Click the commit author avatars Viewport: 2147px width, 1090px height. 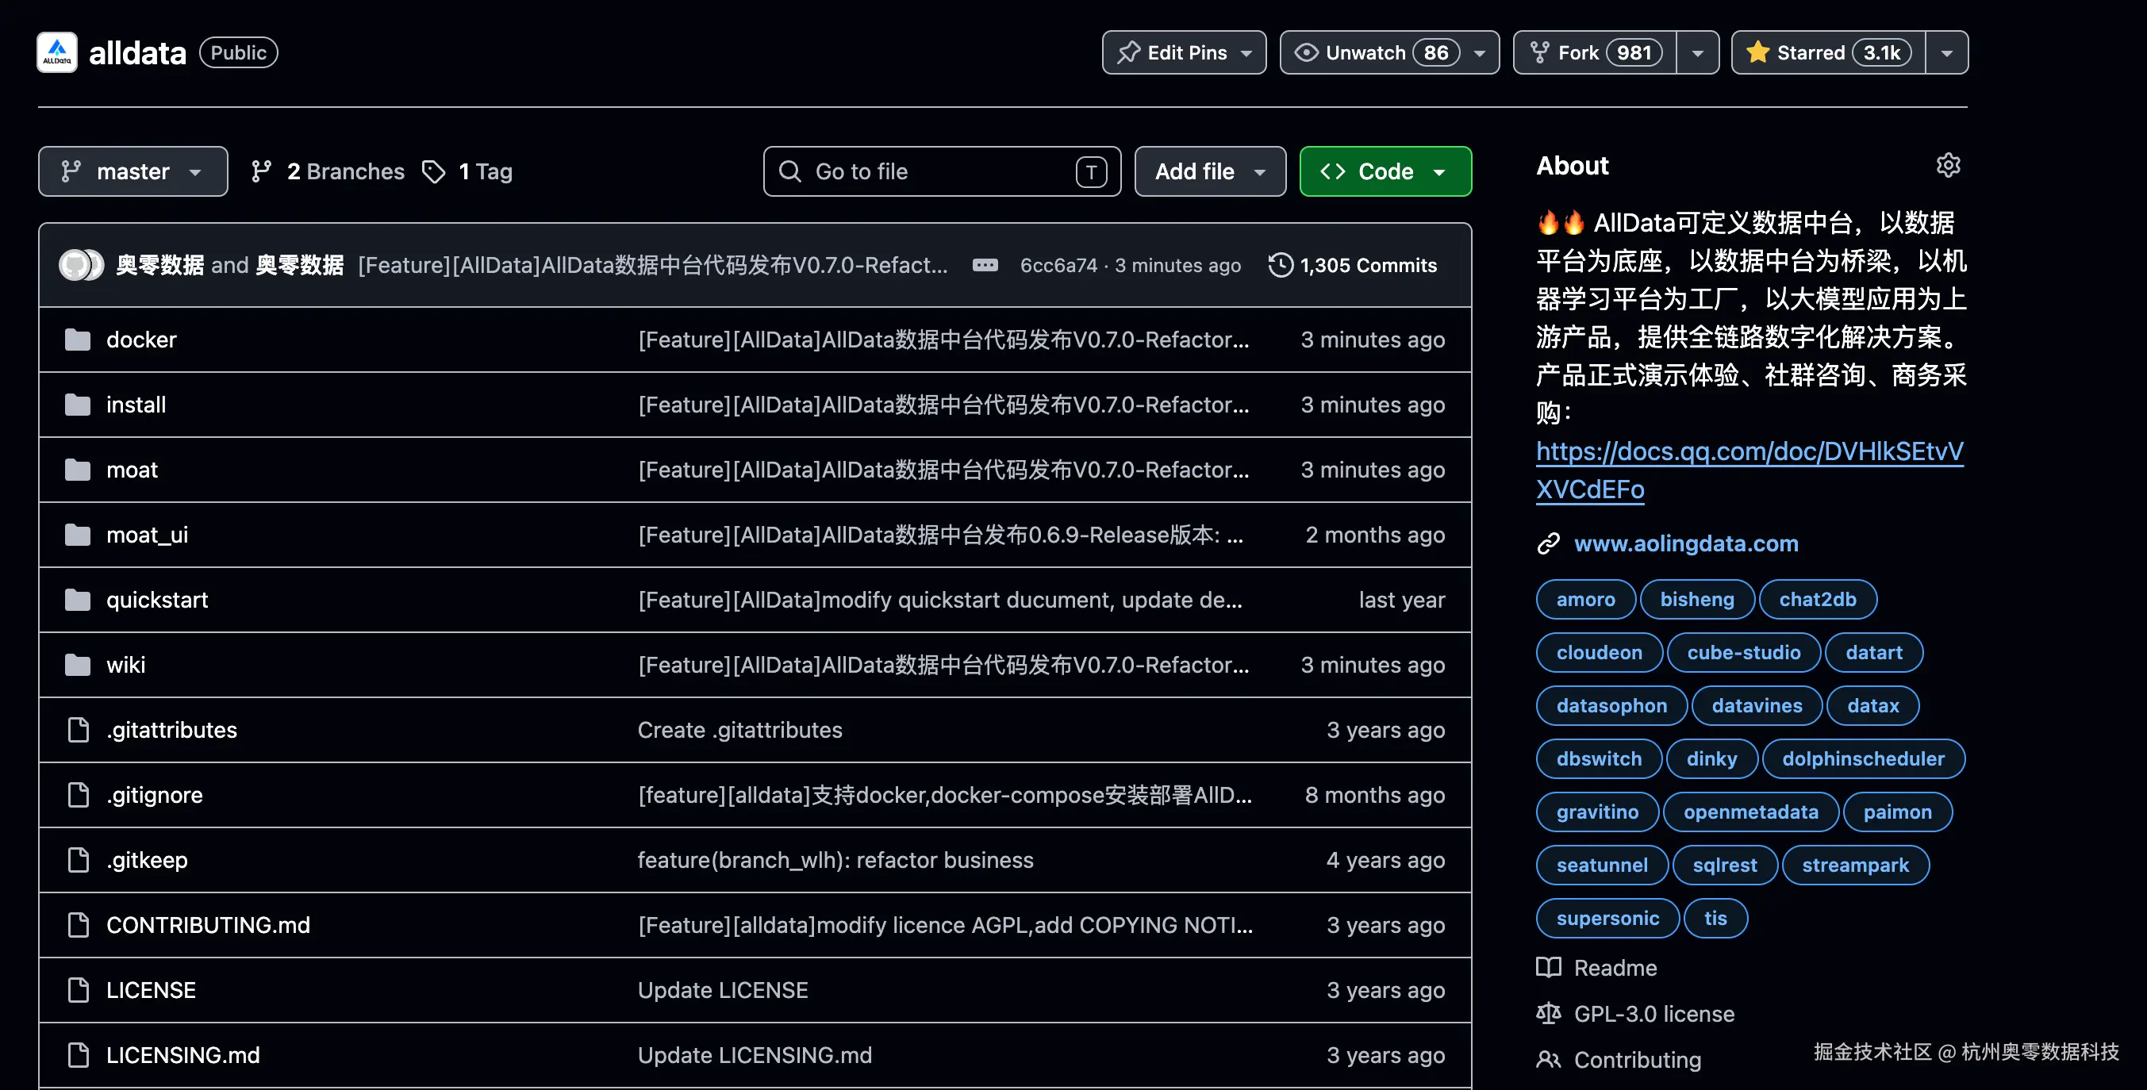coord(81,265)
